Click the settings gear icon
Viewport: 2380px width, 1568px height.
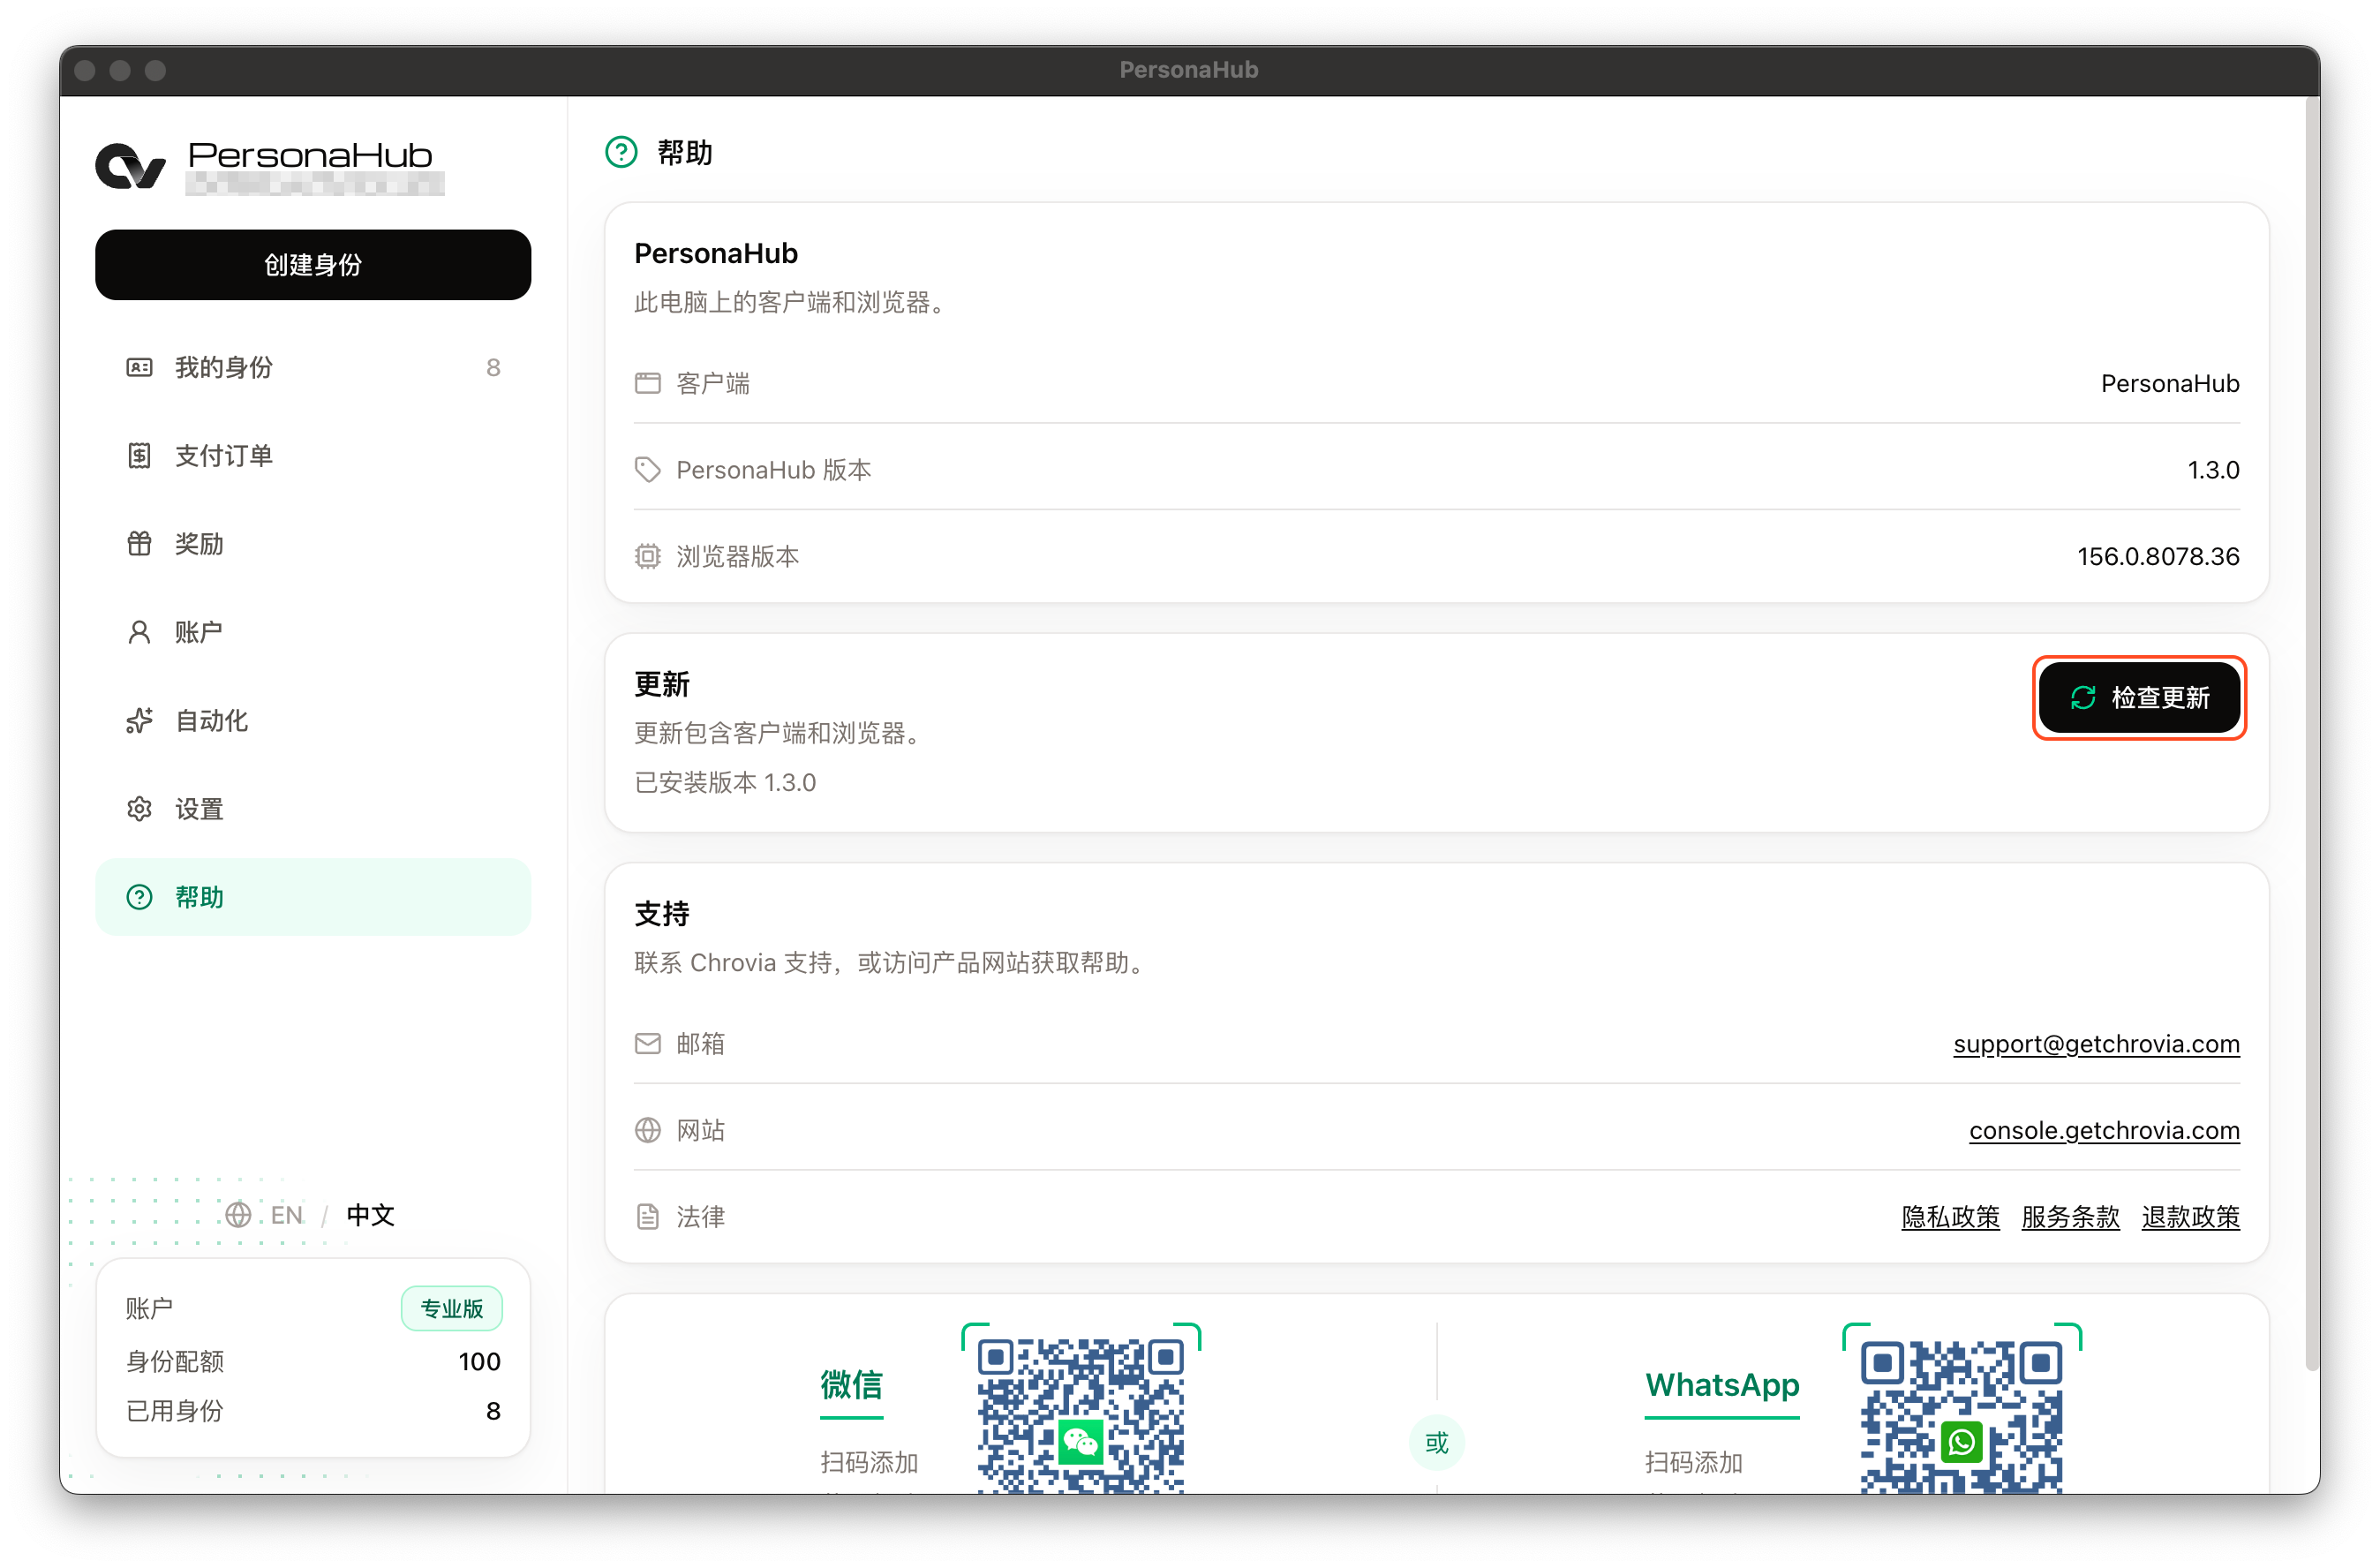139,809
